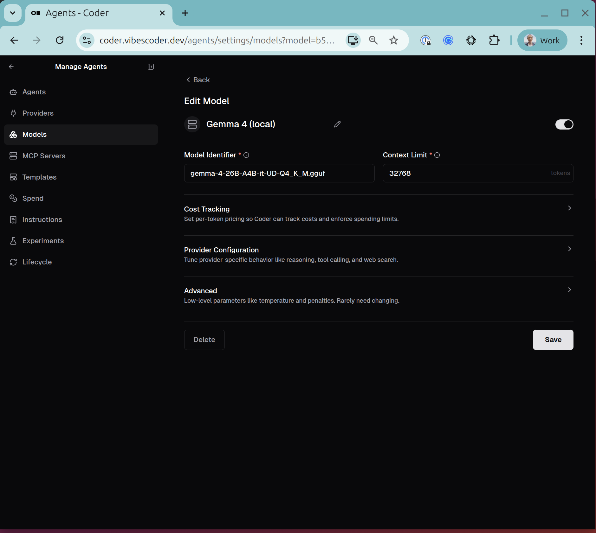
Task: Click the Delete model button
Action: click(204, 339)
